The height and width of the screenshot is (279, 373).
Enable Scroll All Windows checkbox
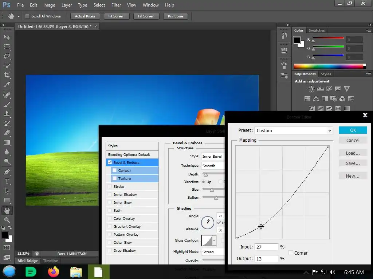click(x=27, y=16)
